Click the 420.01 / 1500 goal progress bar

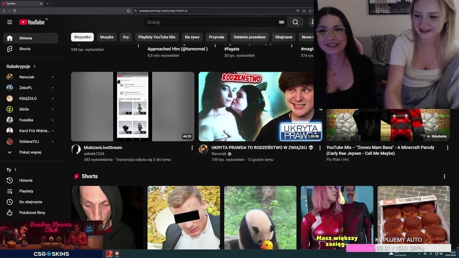398,248
